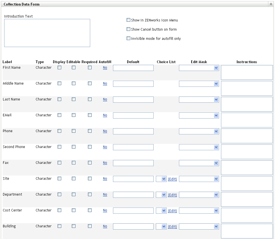Click the Instructions box for EMail
This screenshot has width=275, height=239.
click(247, 120)
